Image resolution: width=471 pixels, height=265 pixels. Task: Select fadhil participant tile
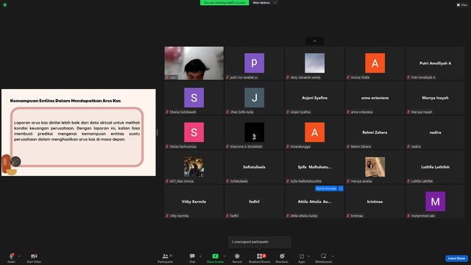(x=255, y=201)
